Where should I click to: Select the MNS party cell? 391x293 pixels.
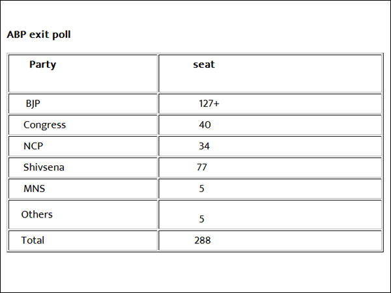[34, 189]
